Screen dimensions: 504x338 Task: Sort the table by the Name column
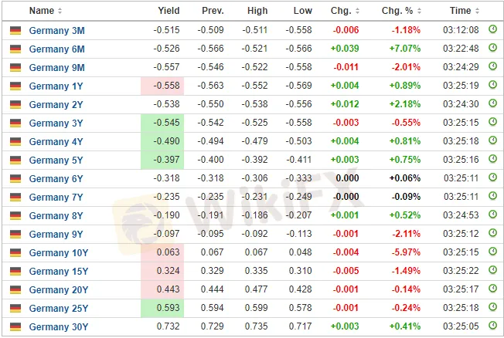46,11
